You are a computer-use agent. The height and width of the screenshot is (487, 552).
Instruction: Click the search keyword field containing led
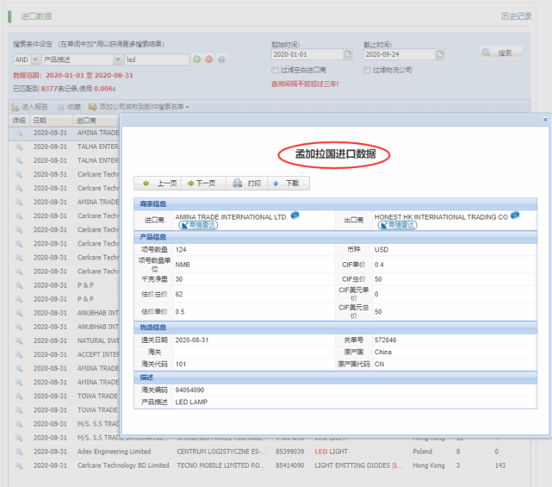[x=156, y=59]
